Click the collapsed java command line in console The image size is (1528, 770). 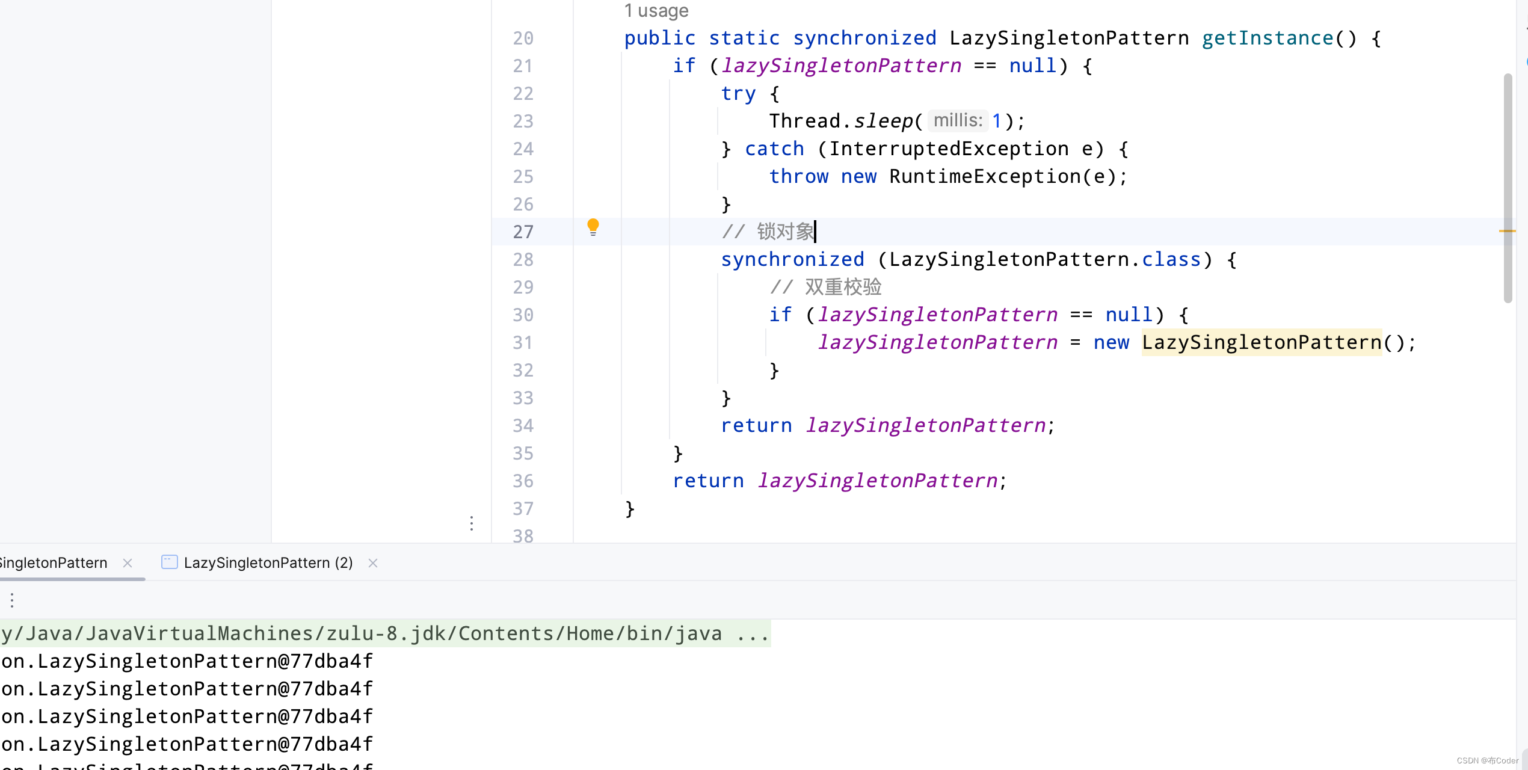(x=361, y=633)
